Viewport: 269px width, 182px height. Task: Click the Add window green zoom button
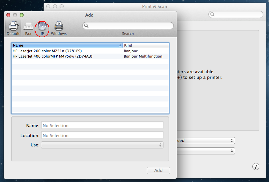[22, 15]
